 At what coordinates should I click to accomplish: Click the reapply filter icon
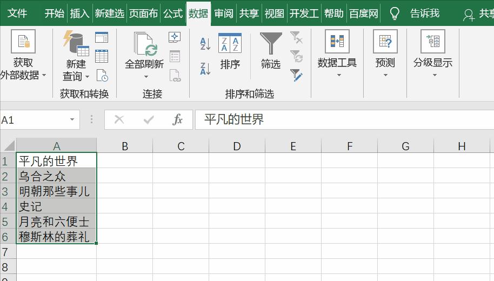pos(296,56)
